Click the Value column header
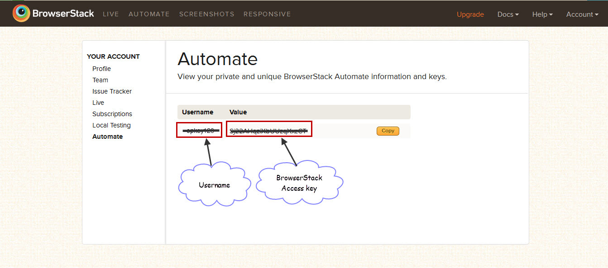This screenshot has height=268, width=608. tap(238, 112)
